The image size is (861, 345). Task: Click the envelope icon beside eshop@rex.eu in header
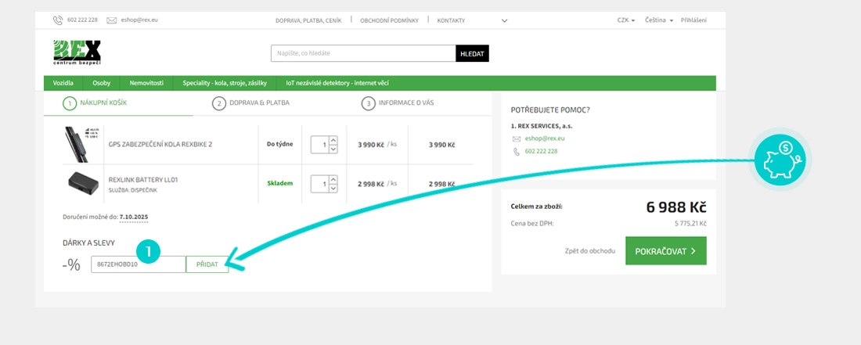click(111, 20)
